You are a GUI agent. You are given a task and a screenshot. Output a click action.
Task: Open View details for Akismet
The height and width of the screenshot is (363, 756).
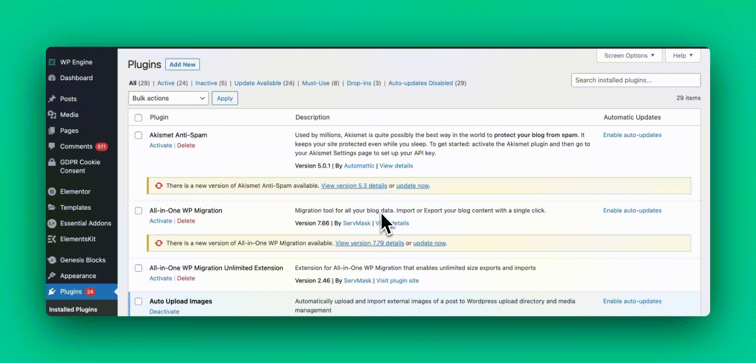pos(396,166)
